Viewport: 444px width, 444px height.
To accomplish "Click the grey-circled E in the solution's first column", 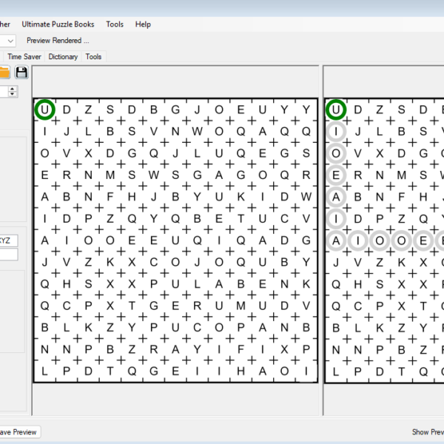I will [x=336, y=175].
